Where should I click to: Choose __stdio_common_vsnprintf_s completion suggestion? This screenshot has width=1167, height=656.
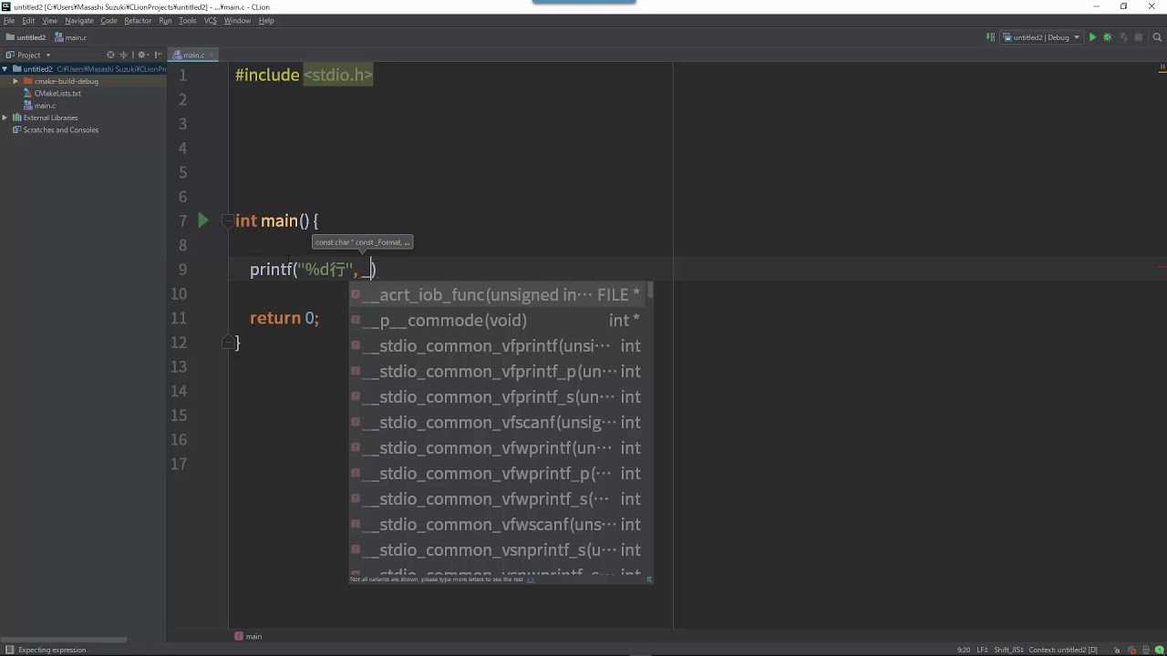click(x=498, y=549)
